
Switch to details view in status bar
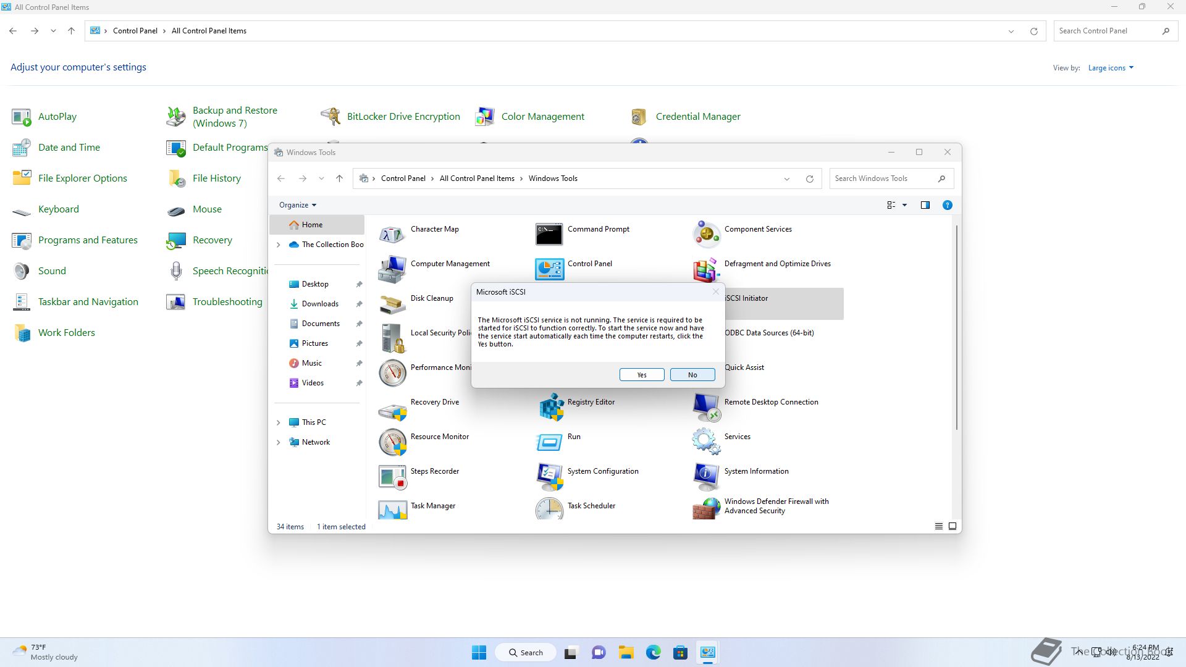[938, 526]
